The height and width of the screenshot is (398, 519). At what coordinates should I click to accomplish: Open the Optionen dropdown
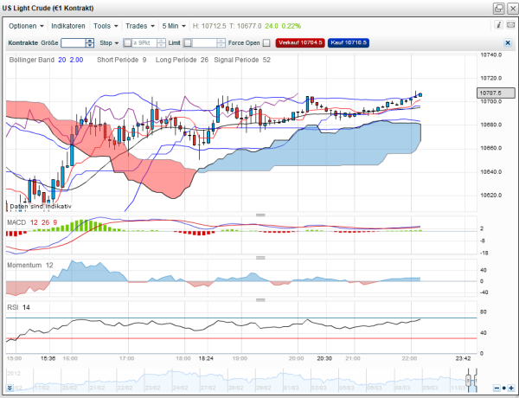point(25,26)
